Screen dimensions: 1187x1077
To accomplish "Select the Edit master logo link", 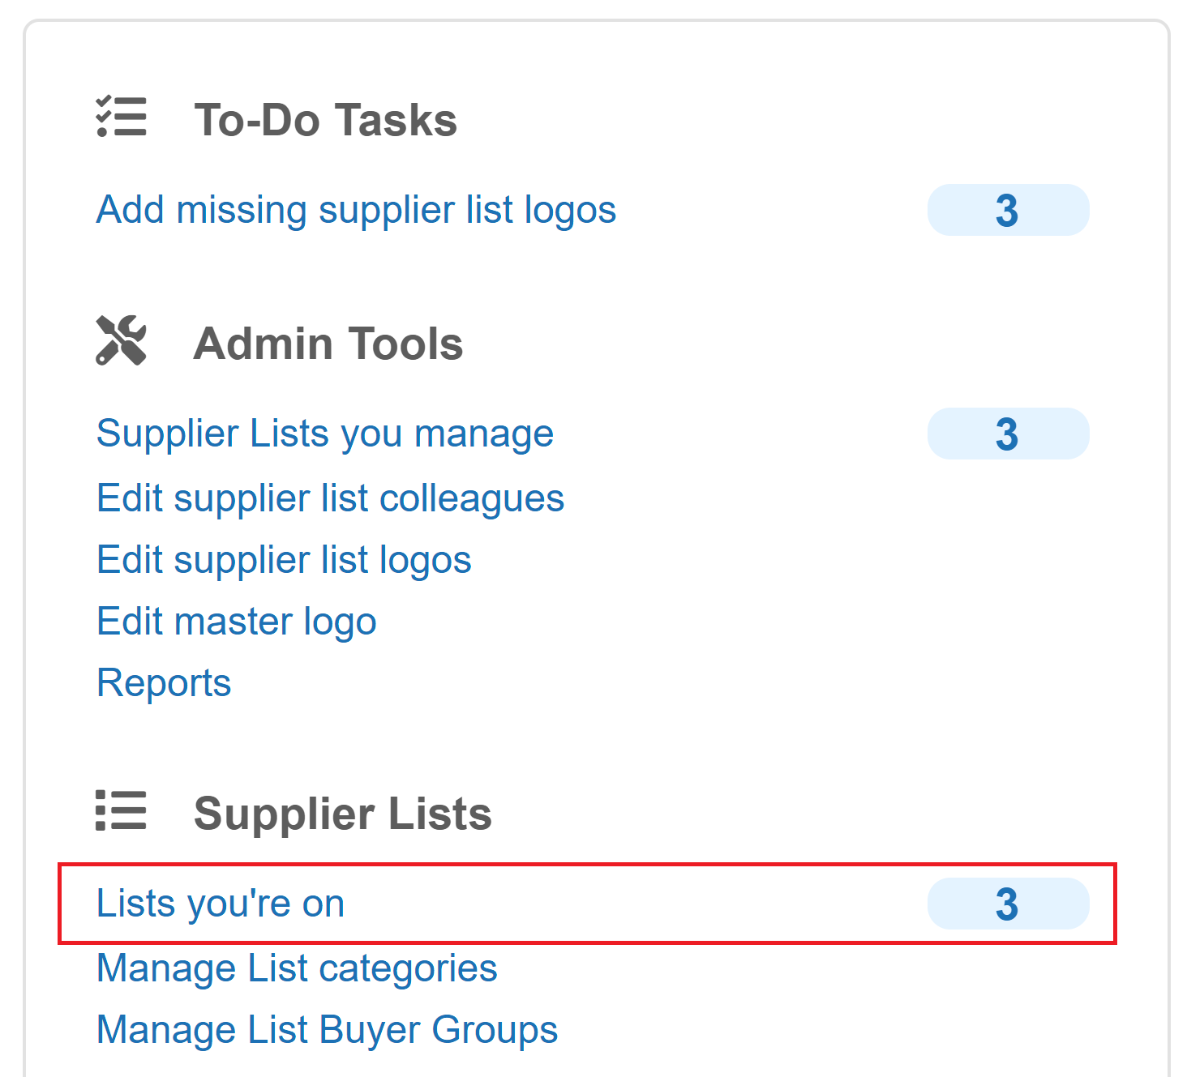I will click(x=236, y=622).
